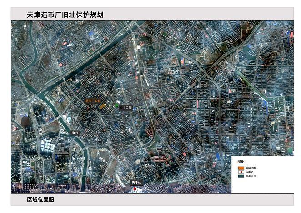Click the 天津站 station label
The image size is (301, 213).
(x=136, y=183)
